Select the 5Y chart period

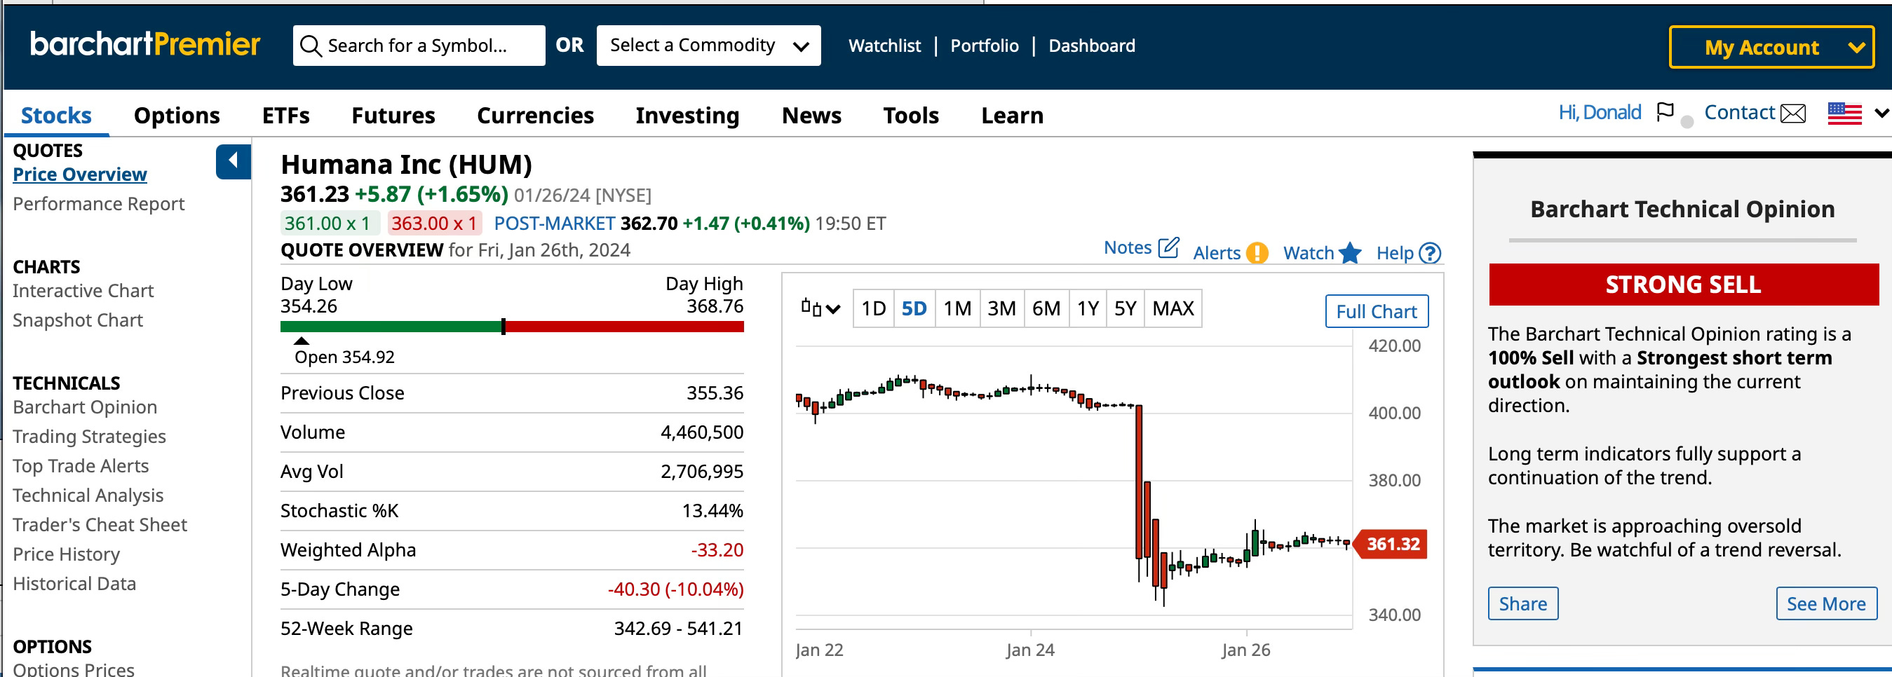pos(1126,308)
